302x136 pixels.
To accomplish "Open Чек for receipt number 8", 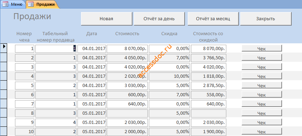I will pyautogui.click(x=262, y=113).
